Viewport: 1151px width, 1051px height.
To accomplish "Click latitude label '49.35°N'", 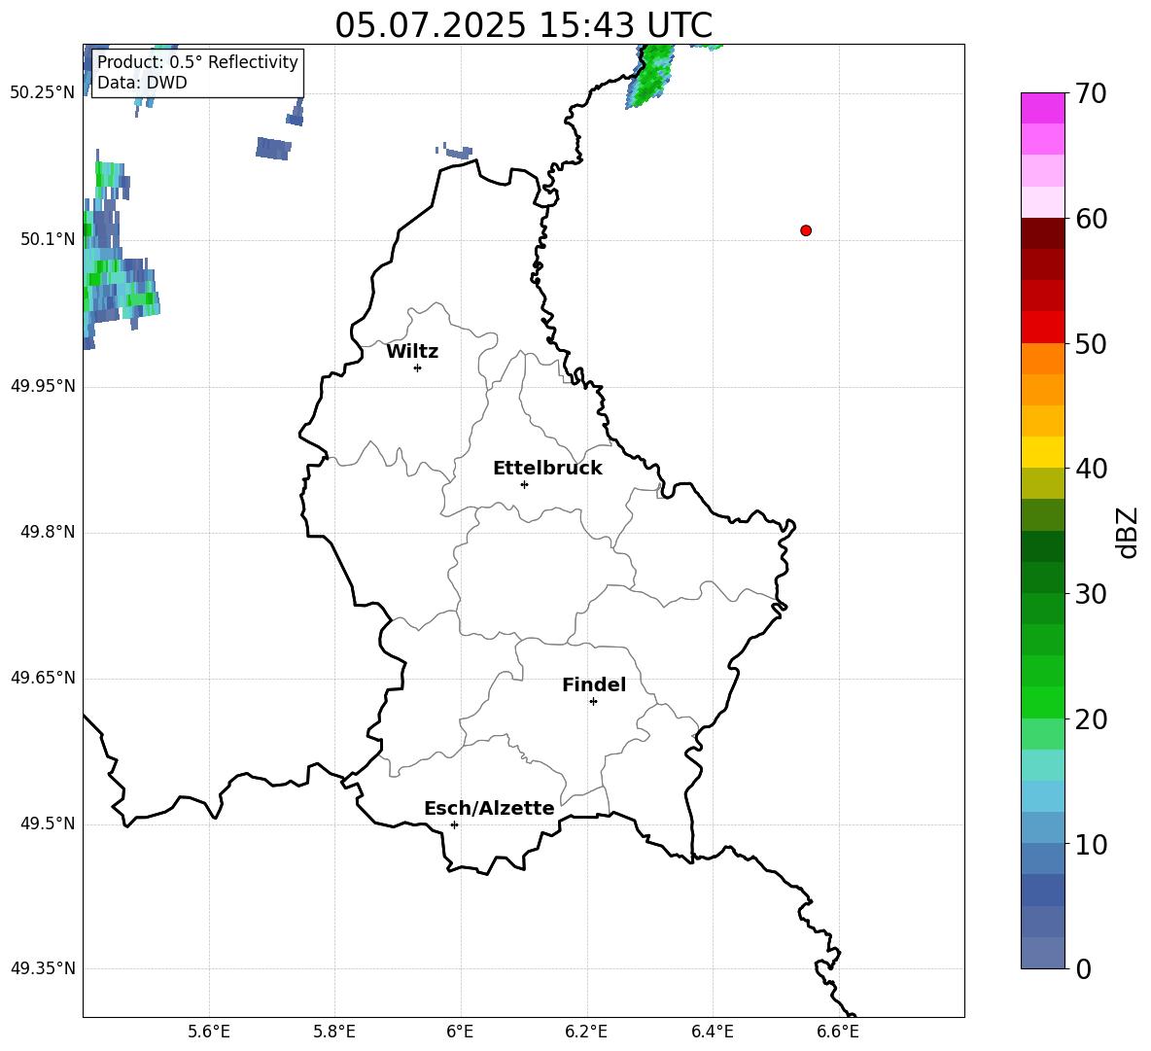I will click(43, 968).
